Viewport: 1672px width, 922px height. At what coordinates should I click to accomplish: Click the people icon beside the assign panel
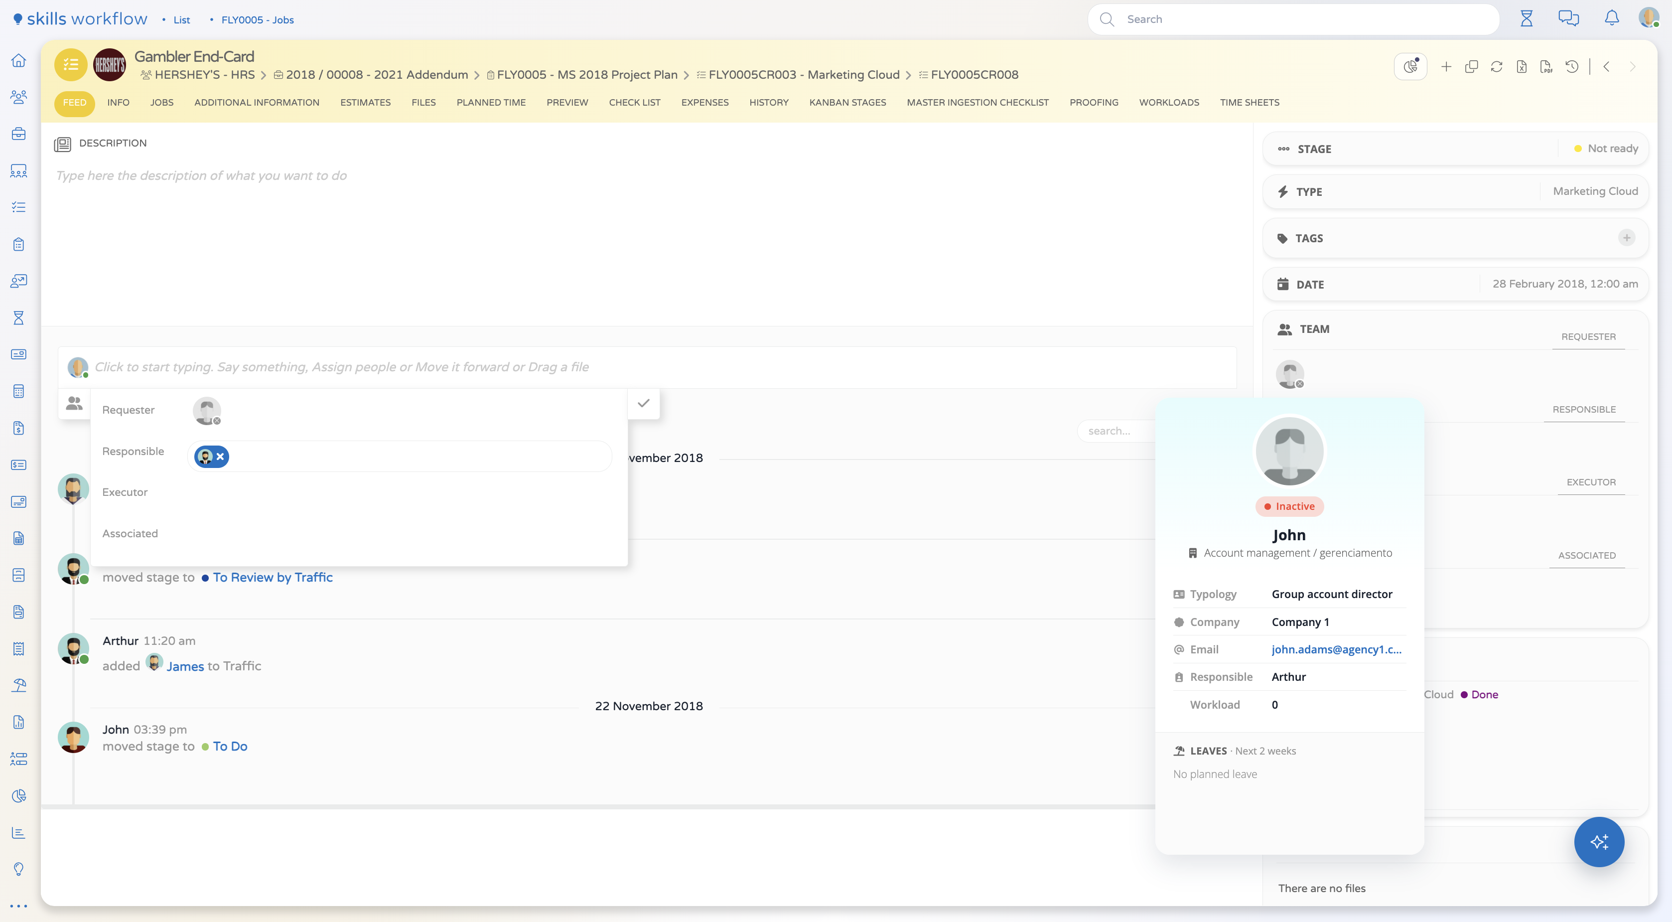[75, 403]
